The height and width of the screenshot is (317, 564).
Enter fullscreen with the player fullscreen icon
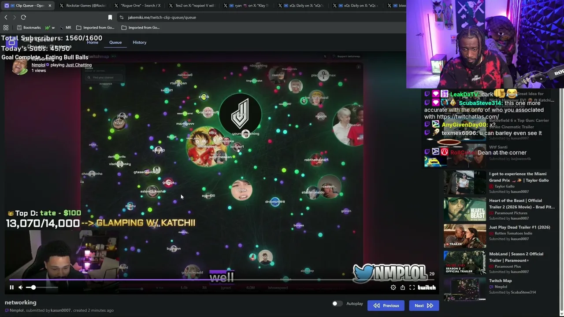pyautogui.click(x=412, y=288)
